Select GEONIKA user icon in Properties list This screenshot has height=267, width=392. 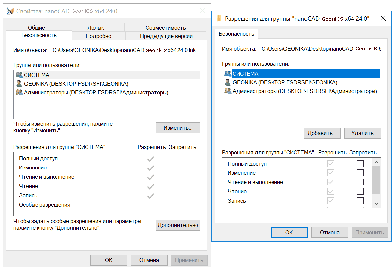click(x=19, y=84)
